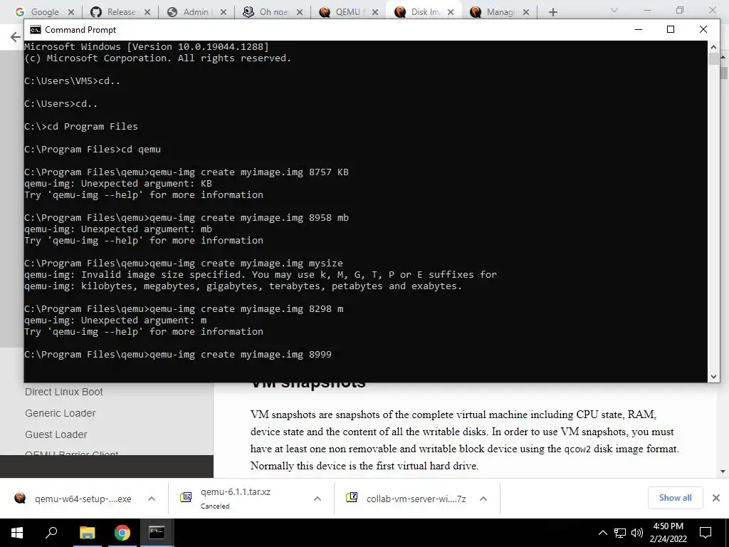Open clock showing 4:50 PM
This screenshot has width=729, height=547.
(668, 533)
